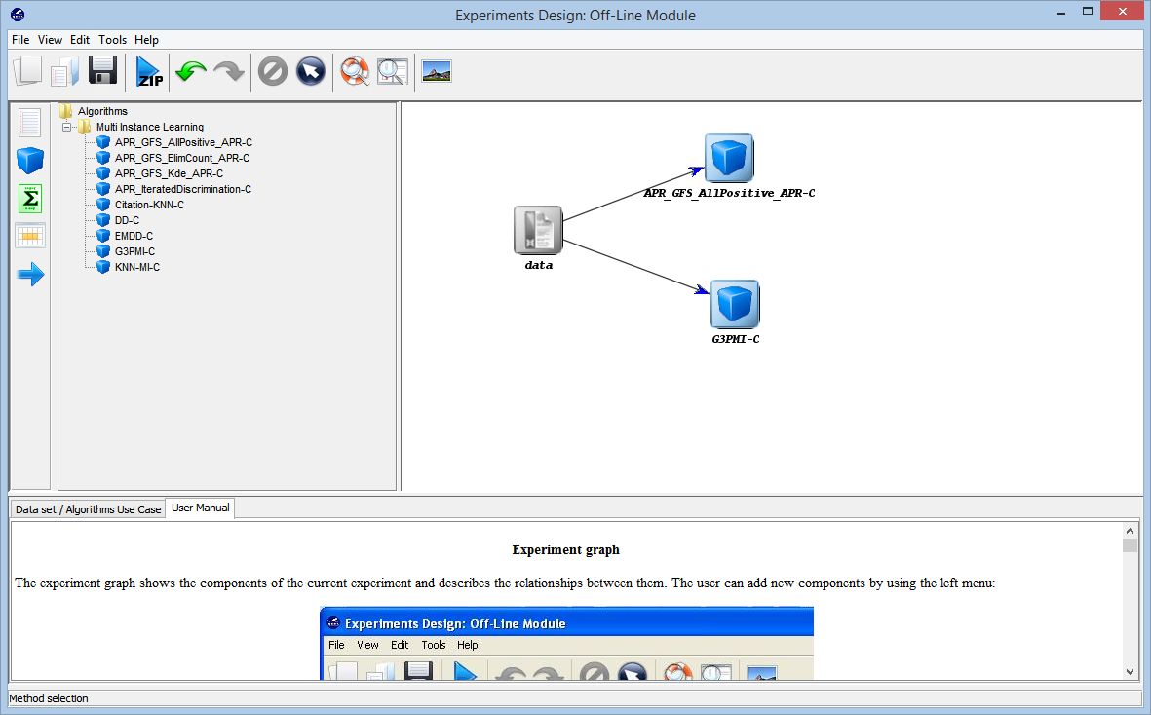Select APR_GFS_ElimCount_APR-C in tree
Viewport: 1151px width, 715px height.
coord(182,158)
